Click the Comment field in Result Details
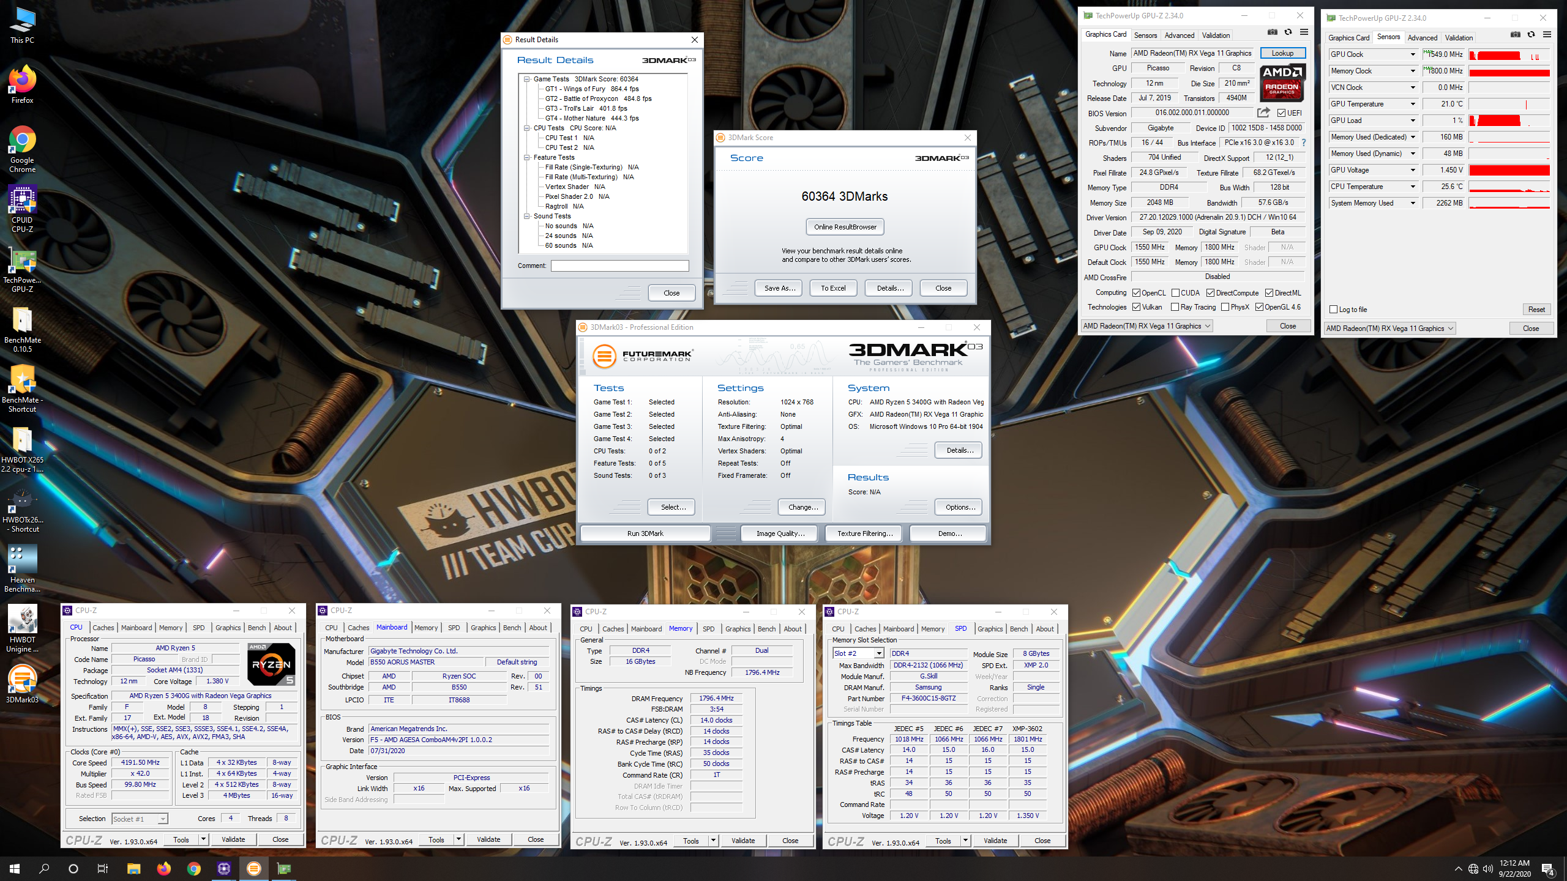 tap(619, 266)
